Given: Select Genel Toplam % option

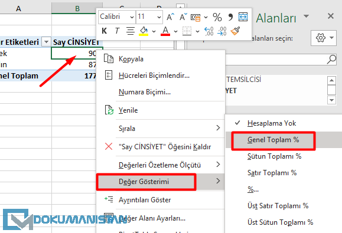Looking at the screenshot, I should pyautogui.click(x=284, y=140).
